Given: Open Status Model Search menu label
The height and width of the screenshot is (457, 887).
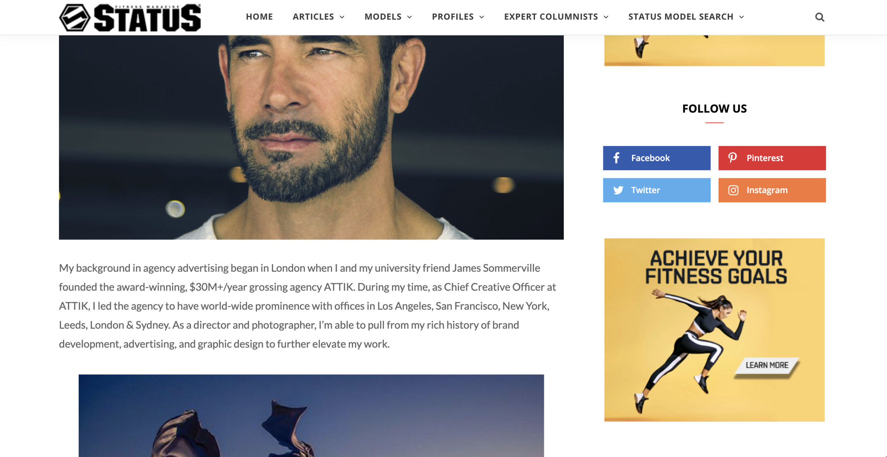Looking at the screenshot, I should coord(681,17).
